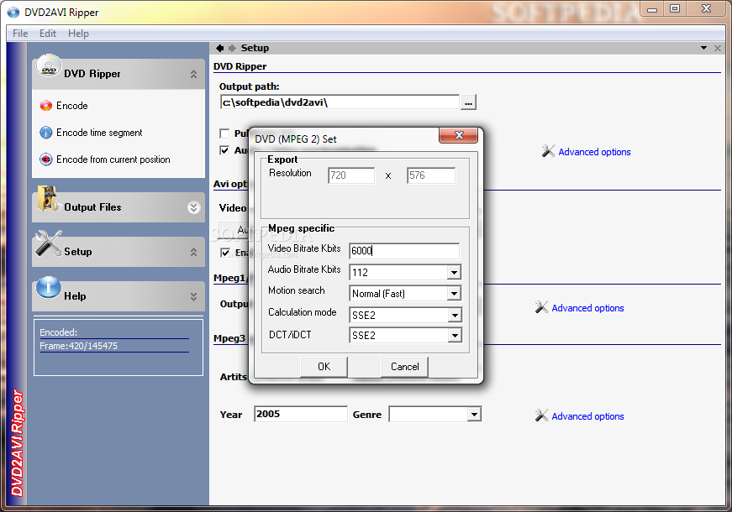732x512 pixels.
Task: Click Encode from current position link
Action: pyautogui.click(x=113, y=159)
